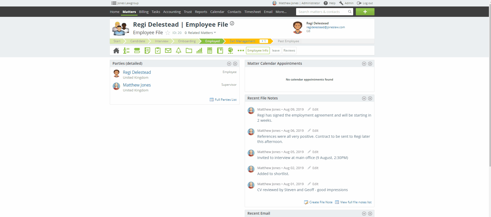Open the Full Parties List link

point(226,100)
